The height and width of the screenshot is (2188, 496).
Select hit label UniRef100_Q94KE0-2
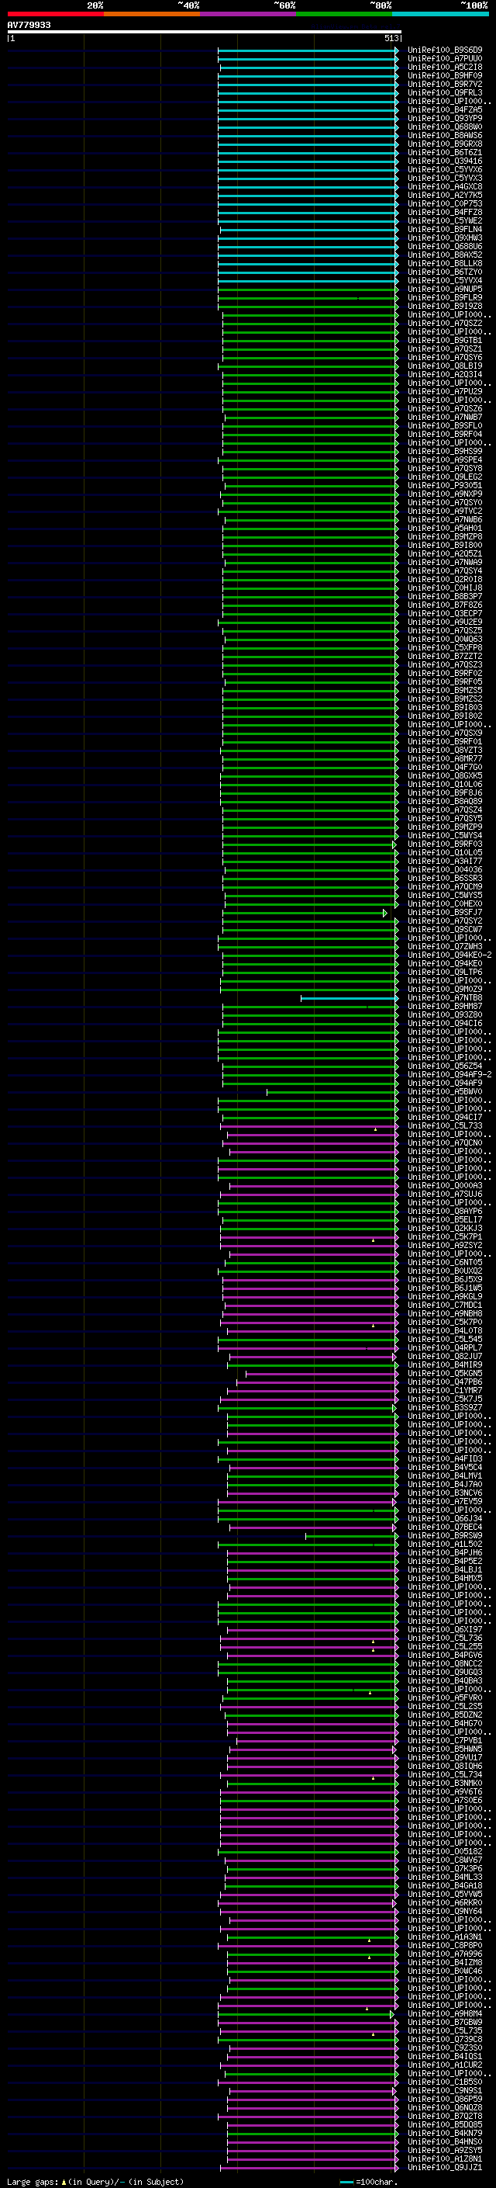[x=449, y=955]
